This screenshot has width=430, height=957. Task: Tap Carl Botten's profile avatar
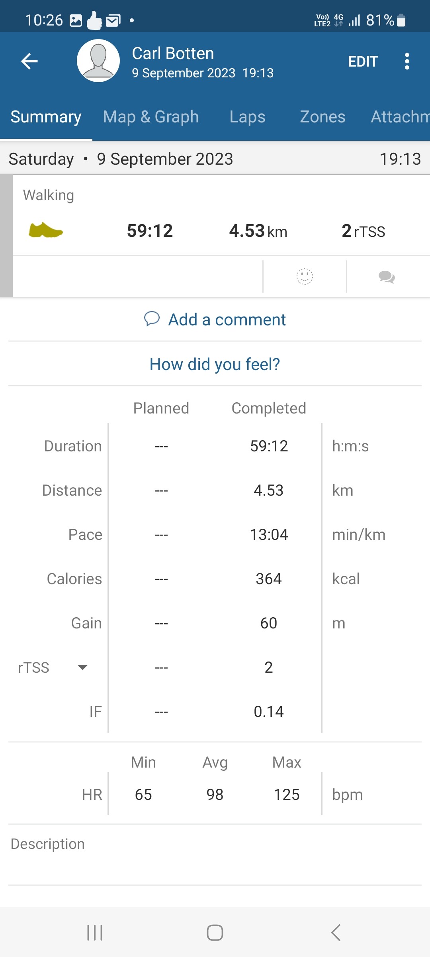click(x=98, y=61)
